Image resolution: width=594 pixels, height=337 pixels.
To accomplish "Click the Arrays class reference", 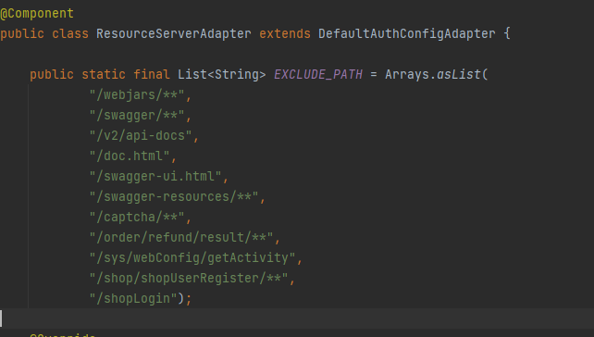I will (x=407, y=74).
